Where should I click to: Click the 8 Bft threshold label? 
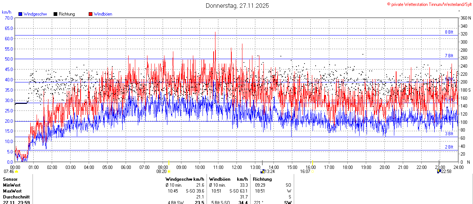(x=449, y=32)
